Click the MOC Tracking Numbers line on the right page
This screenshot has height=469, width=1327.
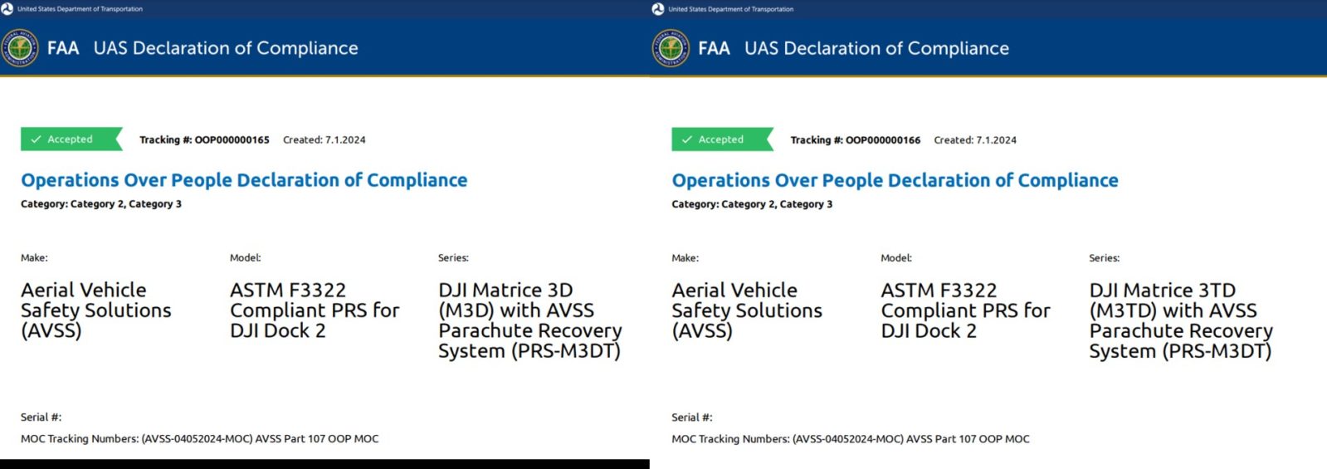(850, 439)
